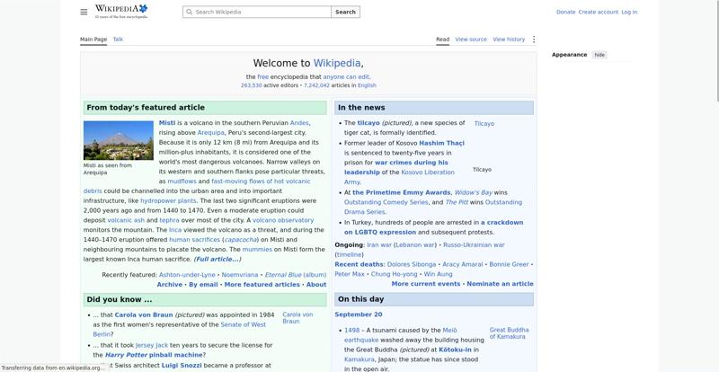The height and width of the screenshot is (372, 719).
Task: Open the more options vertical dots menu
Action: click(533, 40)
